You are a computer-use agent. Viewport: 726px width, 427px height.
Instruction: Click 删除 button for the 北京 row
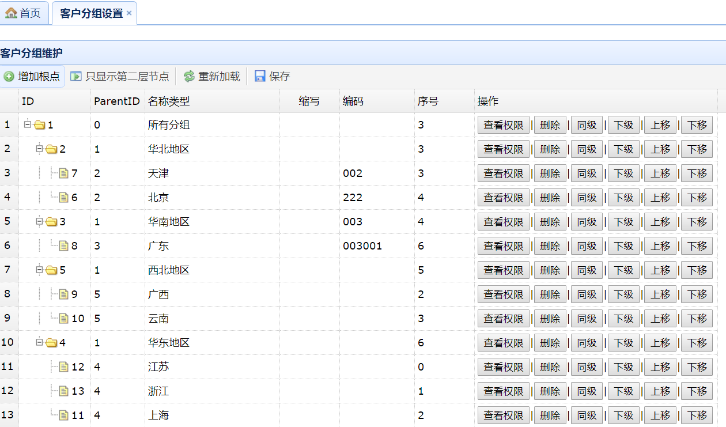click(550, 198)
